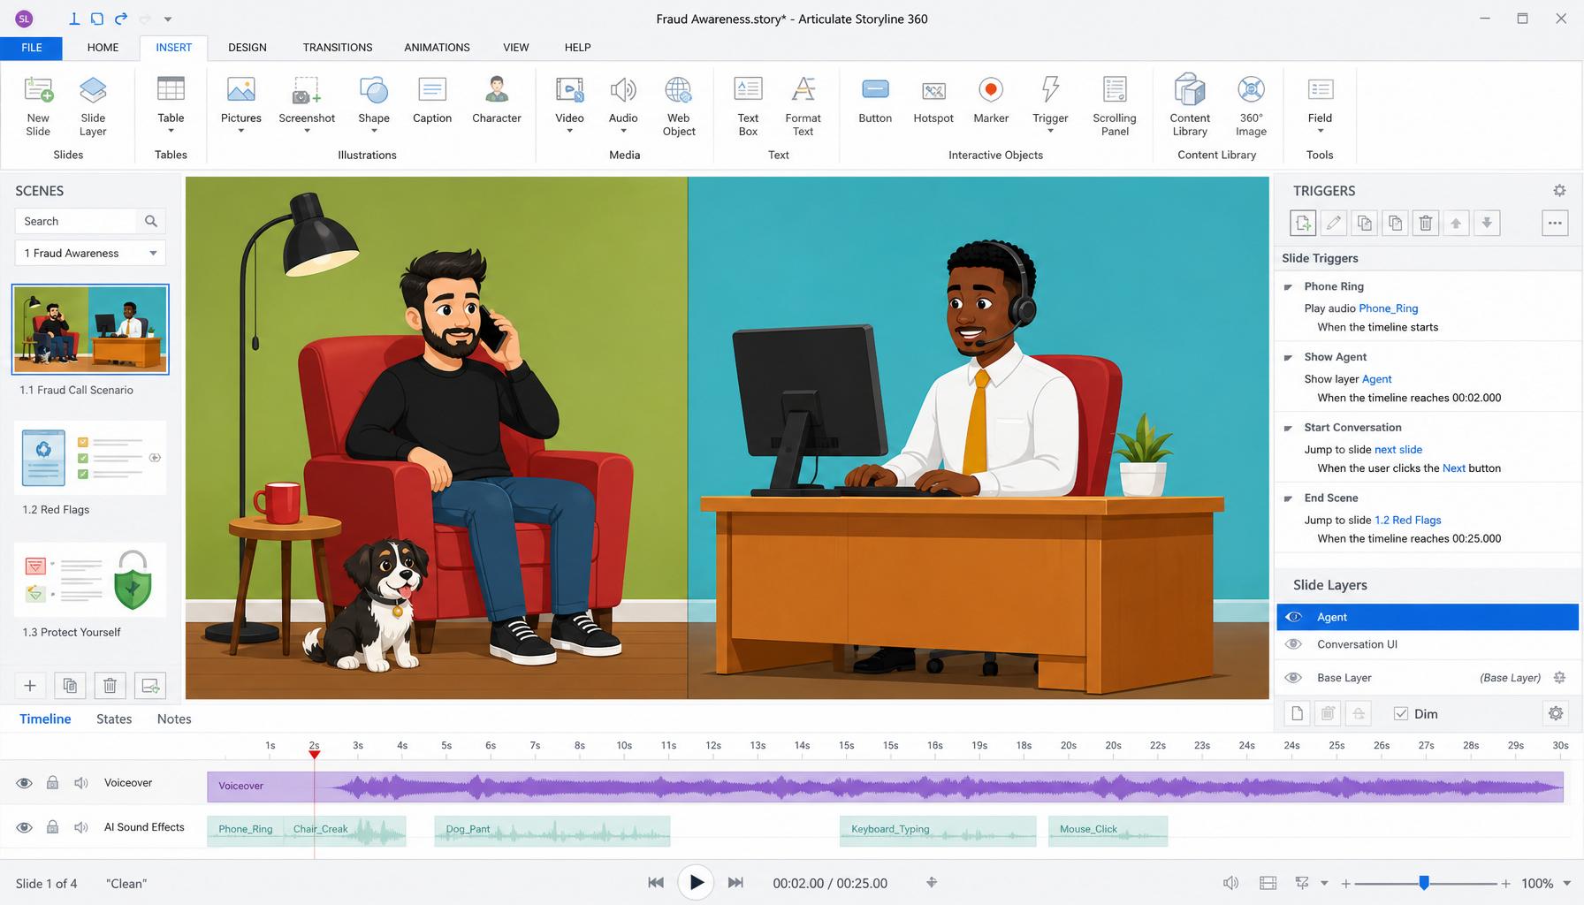The image size is (1584, 905).
Task: Toggle the Dim checkbox for layers
Action: click(1400, 714)
